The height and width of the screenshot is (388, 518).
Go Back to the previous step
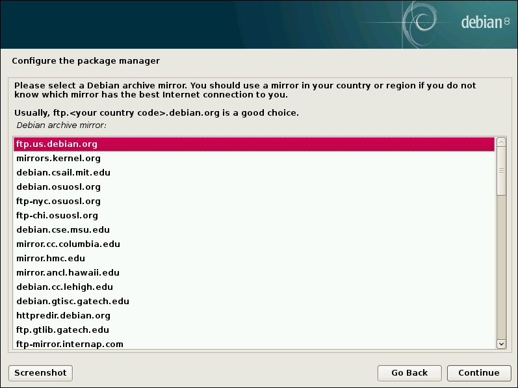[x=409, y=373]
